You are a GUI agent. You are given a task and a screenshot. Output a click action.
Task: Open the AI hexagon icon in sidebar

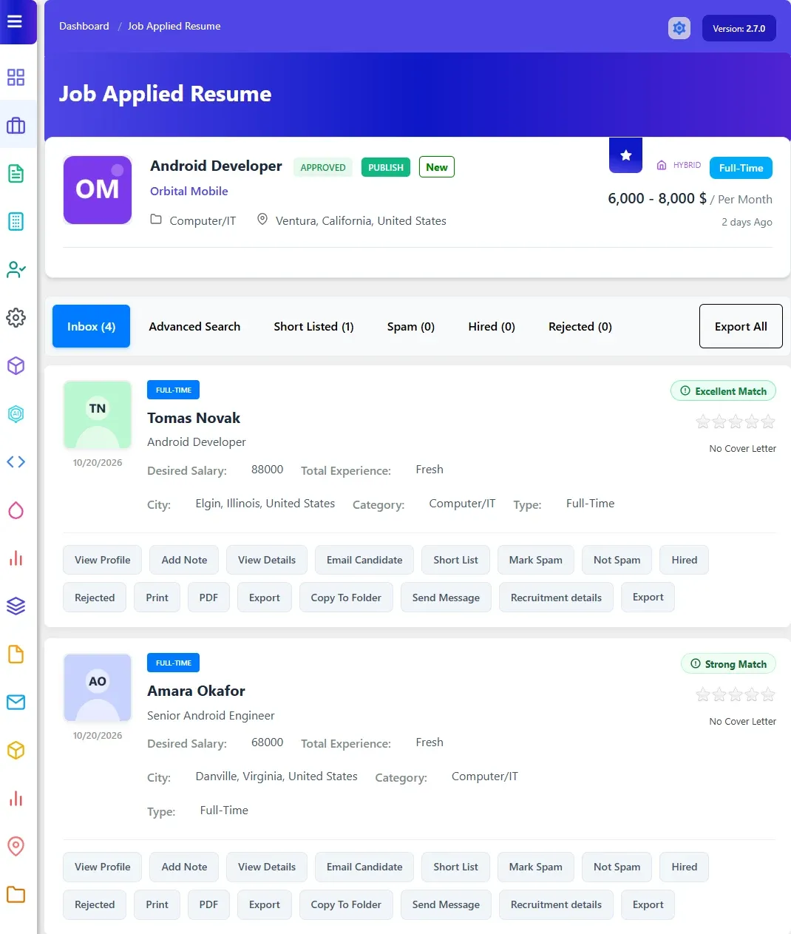pos(16,414)
